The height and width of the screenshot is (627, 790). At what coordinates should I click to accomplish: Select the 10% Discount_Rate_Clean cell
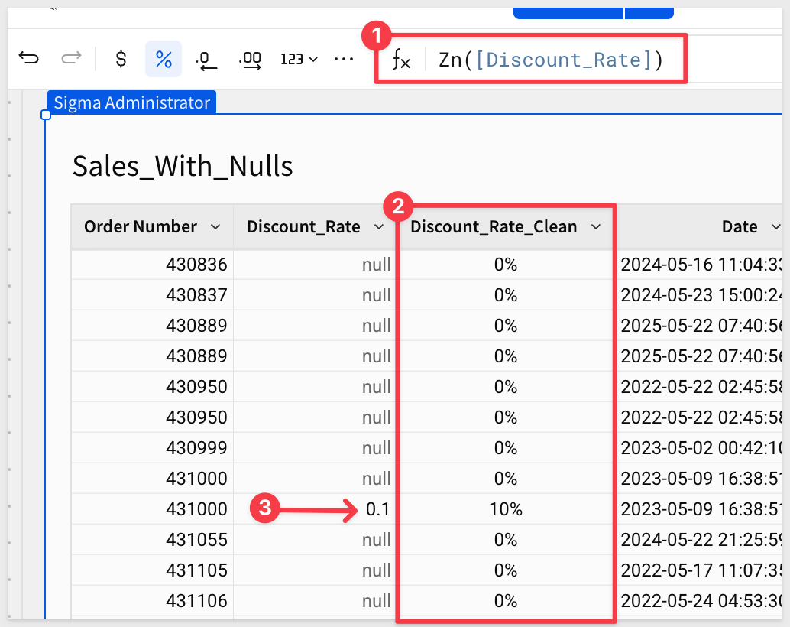(505, 509)
